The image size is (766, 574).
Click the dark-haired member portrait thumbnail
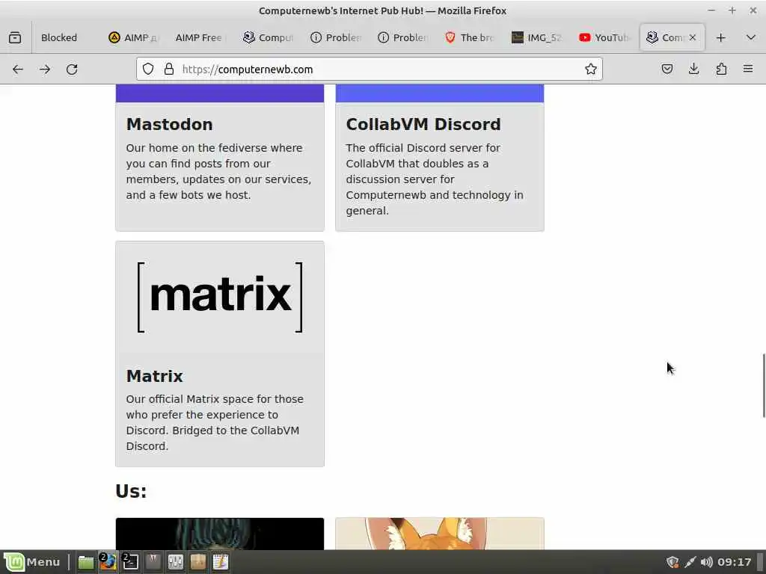(220, 534)
